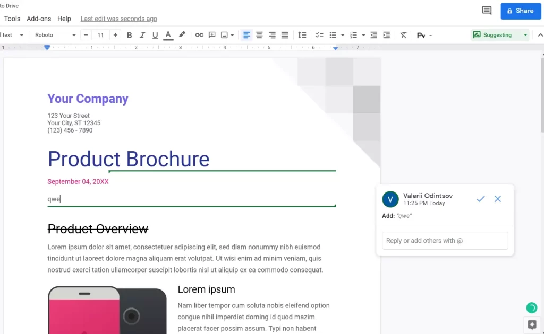Toggle bold formatting
The image size is (544, 334).
130,35
